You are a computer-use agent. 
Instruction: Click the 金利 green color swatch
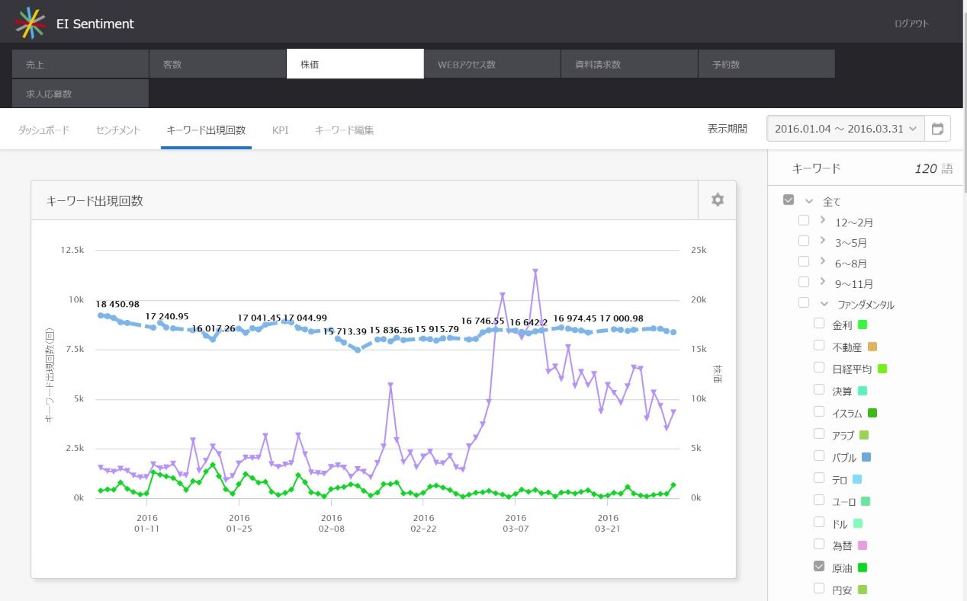point(863,324)
